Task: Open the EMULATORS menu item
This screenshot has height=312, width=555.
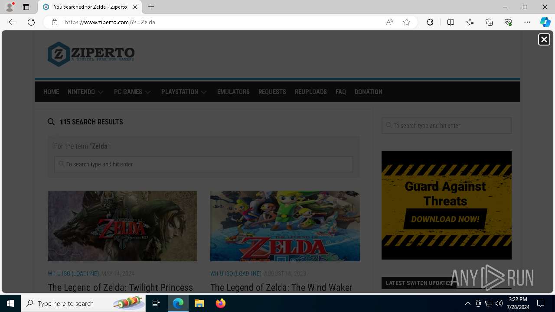Action: 233,92
